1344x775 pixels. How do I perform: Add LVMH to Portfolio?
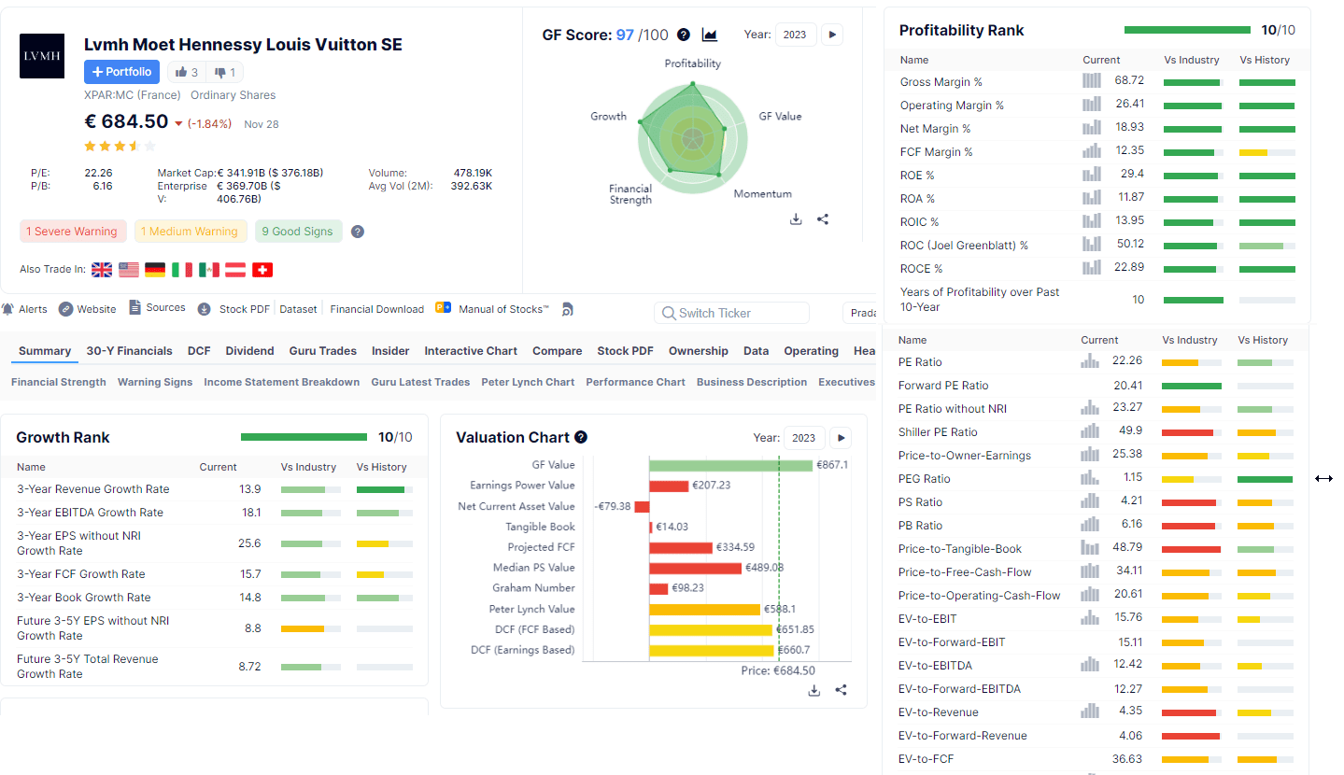coord(122,72)
